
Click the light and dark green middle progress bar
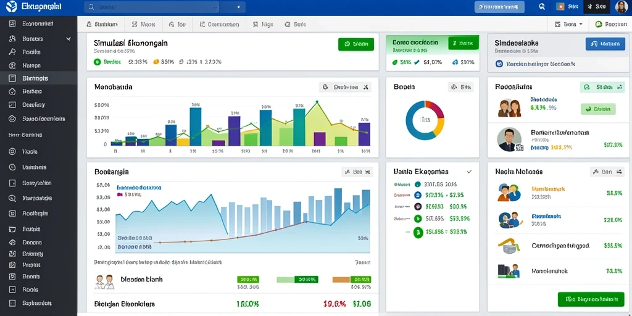point(297,279)
